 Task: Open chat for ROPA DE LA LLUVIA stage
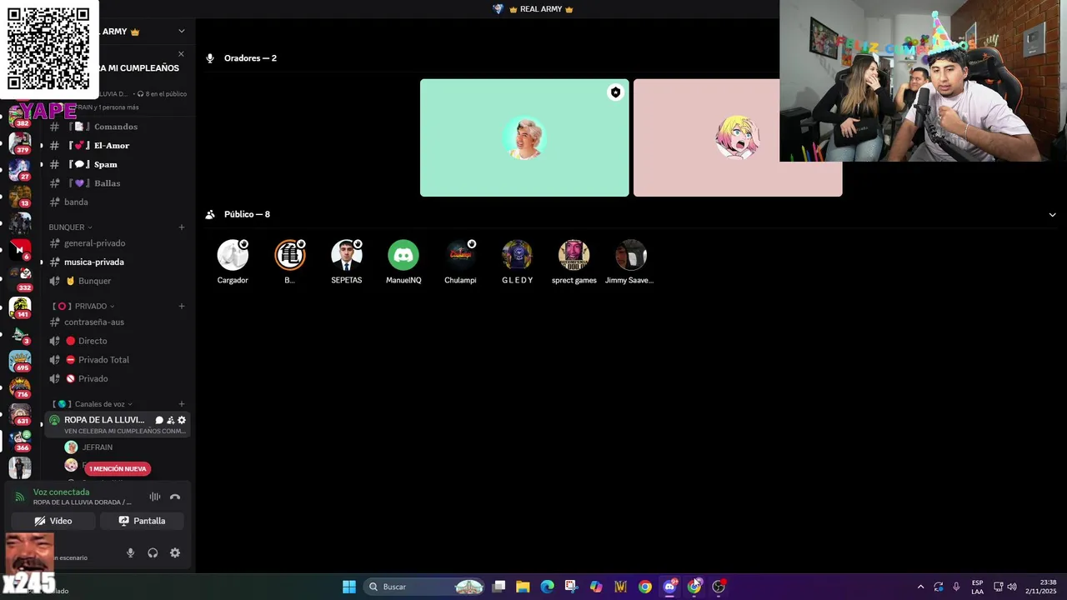[x=159, y=420]
